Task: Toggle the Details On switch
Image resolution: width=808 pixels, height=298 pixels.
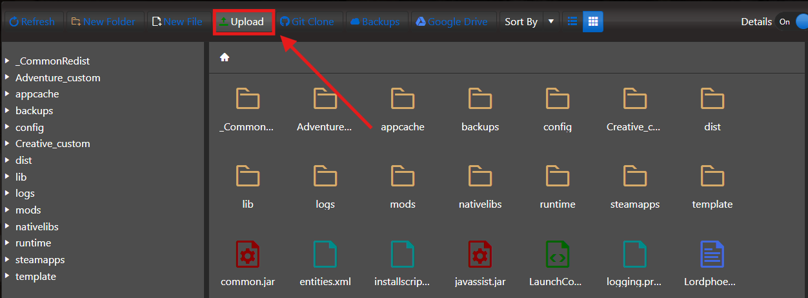Action: click(791, 21)
